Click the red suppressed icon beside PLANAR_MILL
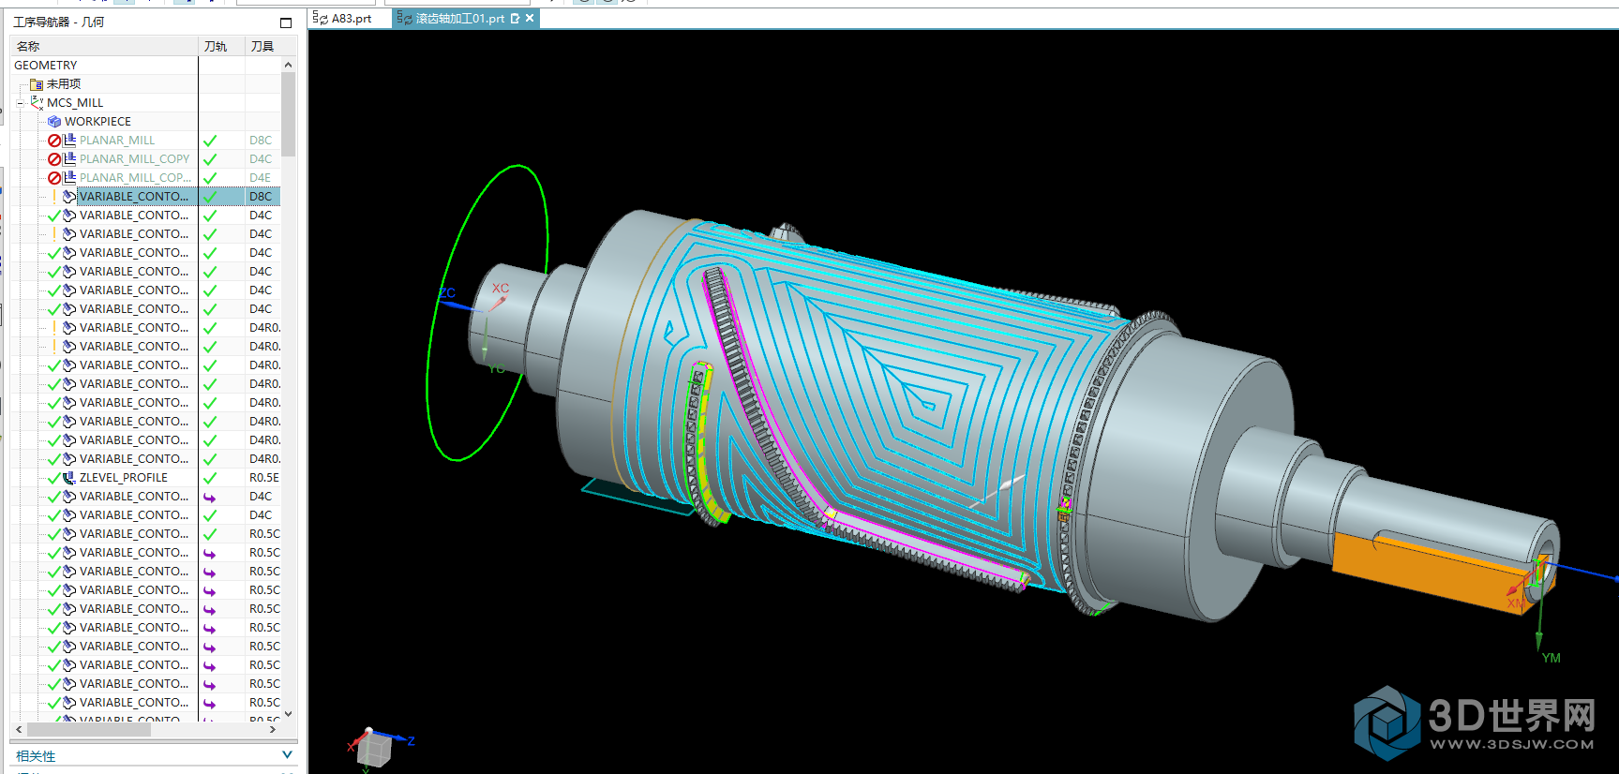 click(x=54, y=141)
